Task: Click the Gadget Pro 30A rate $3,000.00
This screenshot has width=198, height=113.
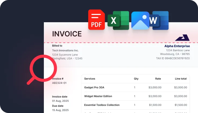Action: 155,88
